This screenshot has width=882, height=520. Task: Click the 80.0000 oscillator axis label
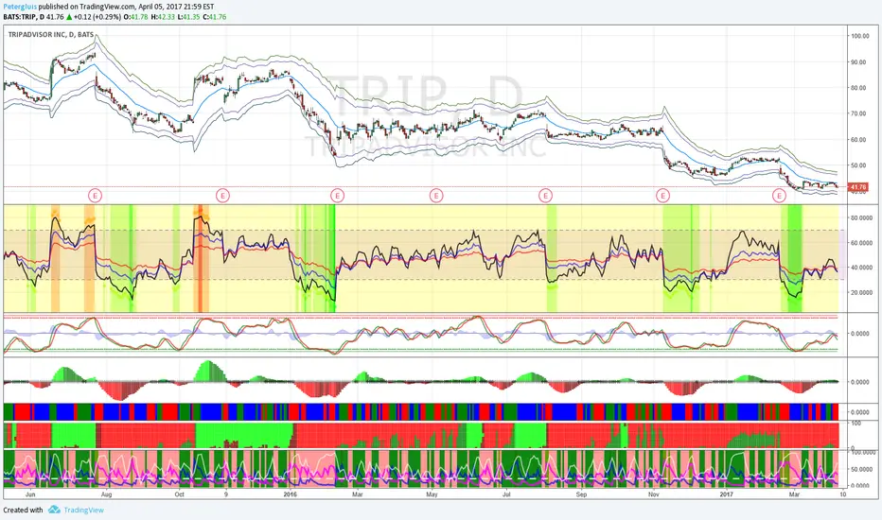tap(861, 218)
